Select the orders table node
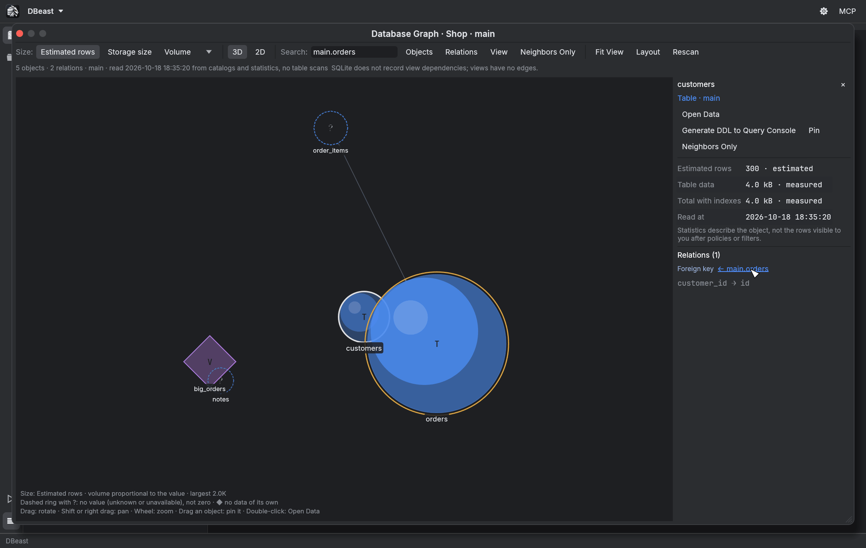Image resolution: width=866 pixels, height=548 pixels. [437, 343]
